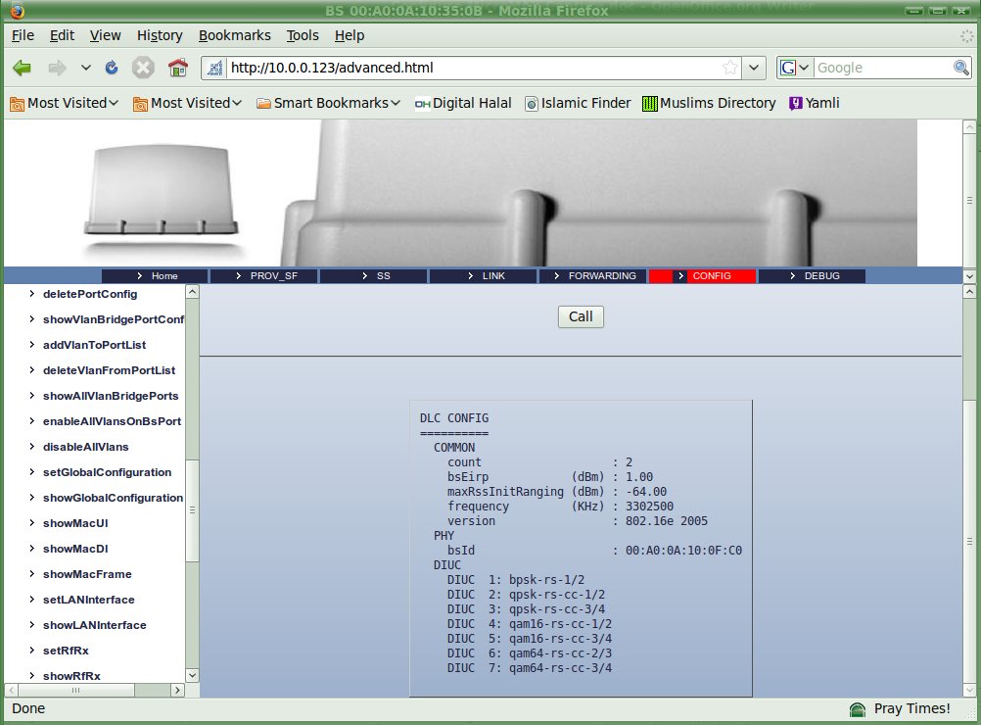Switch to the FORWARDING tab
981x725 pixels.
pos(592,276)
